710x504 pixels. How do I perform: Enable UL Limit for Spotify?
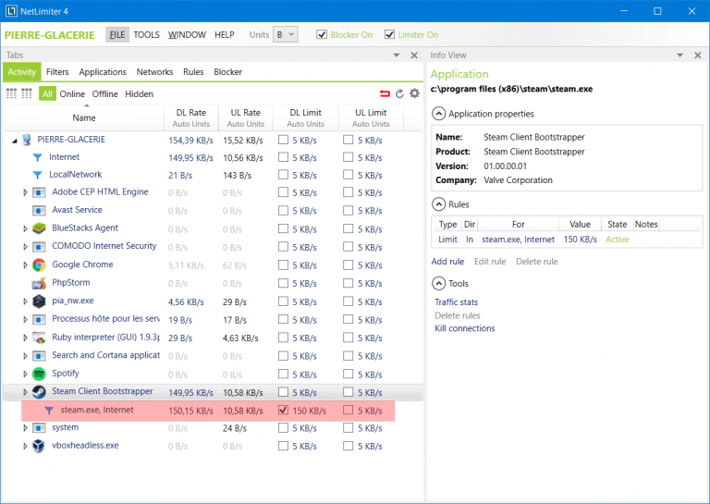[348, 374]
